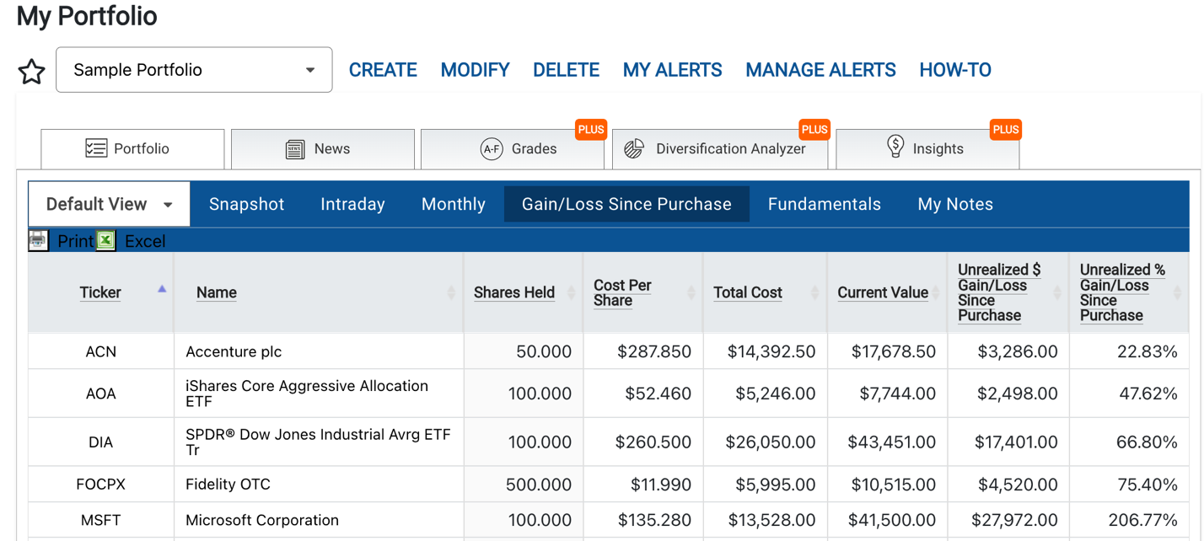Viewport: 1204px width, 541px height.
Task: Click the Diversification Analyzer pie icon
Action: (x=634, y=148)
